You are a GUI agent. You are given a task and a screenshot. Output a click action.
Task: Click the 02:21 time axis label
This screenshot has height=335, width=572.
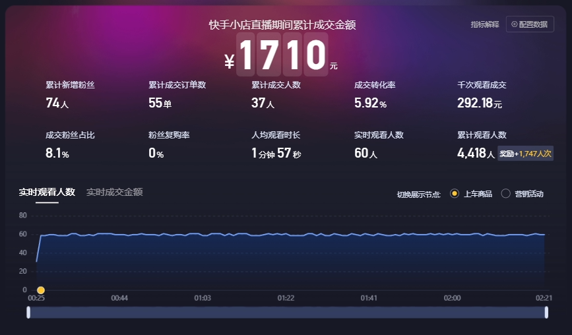(544, 298)
